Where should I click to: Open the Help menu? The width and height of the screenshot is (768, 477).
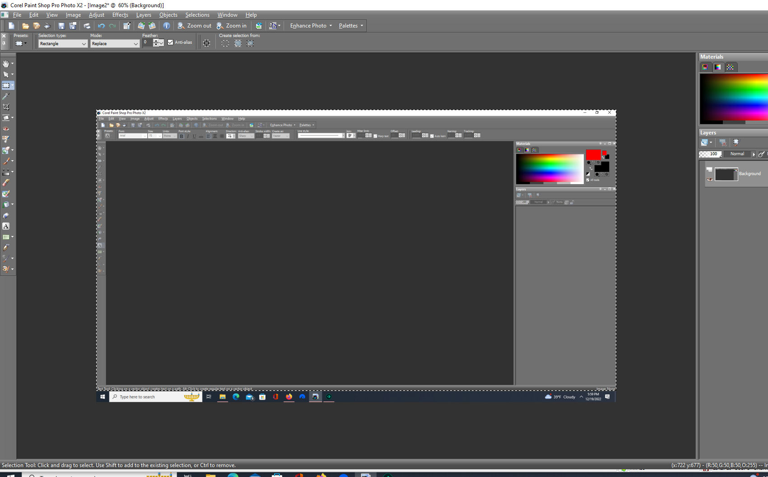[x=251, y=15]
